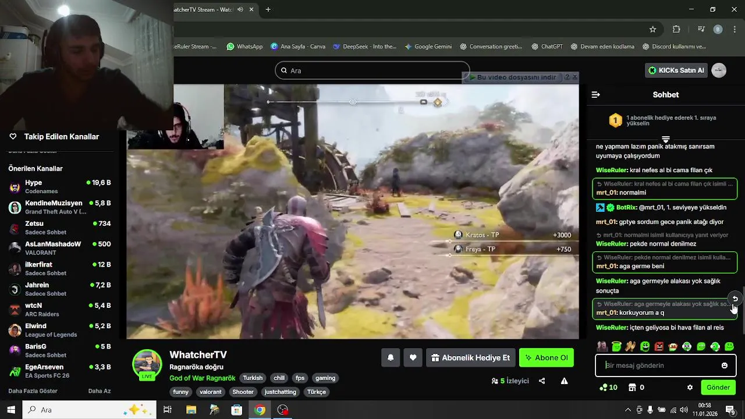Viewport: 745px width, 419px height.
Task: Open the KendineMuzisyen channel
Action: (59, 207)
